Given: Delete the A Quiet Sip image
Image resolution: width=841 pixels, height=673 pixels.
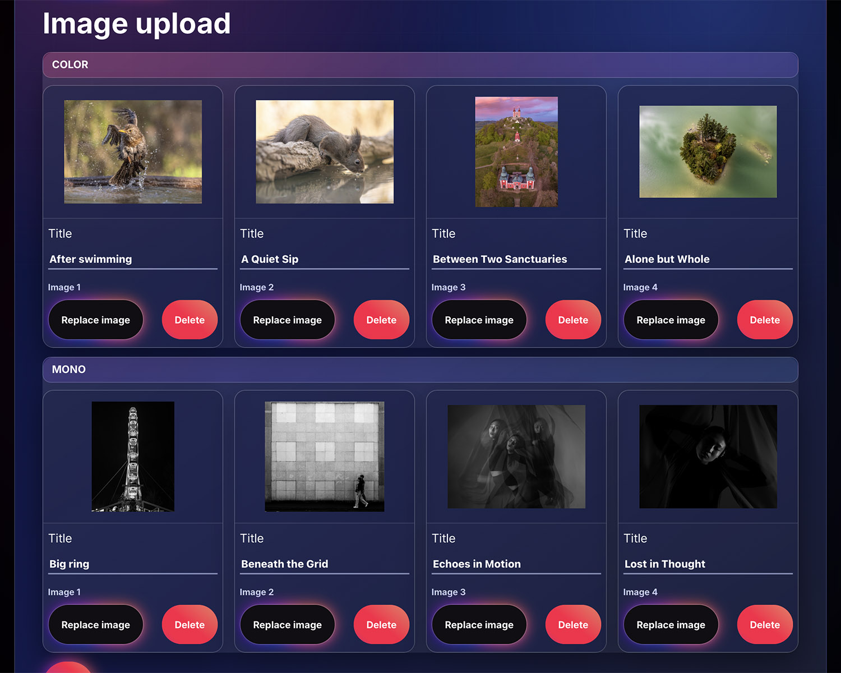Looking at the screenshot, I should 381,320.
